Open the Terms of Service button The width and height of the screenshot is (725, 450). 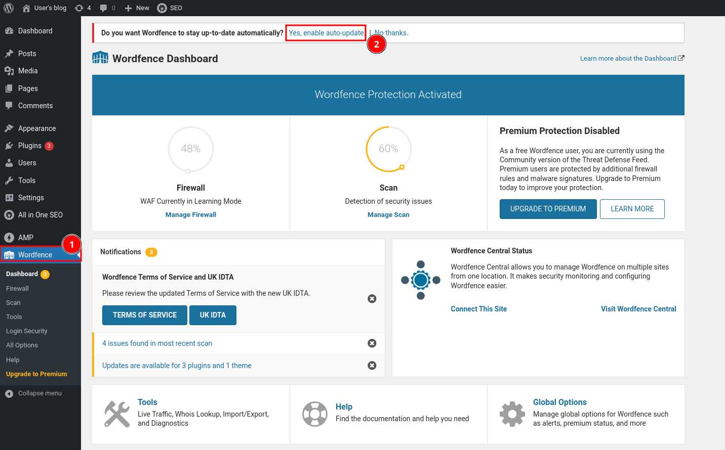[x=145, y=315]
